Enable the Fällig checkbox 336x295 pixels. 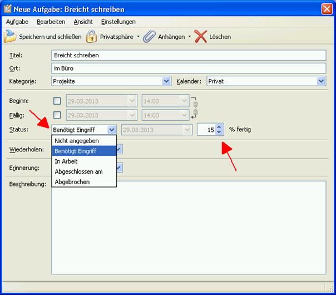pos(57,115)
